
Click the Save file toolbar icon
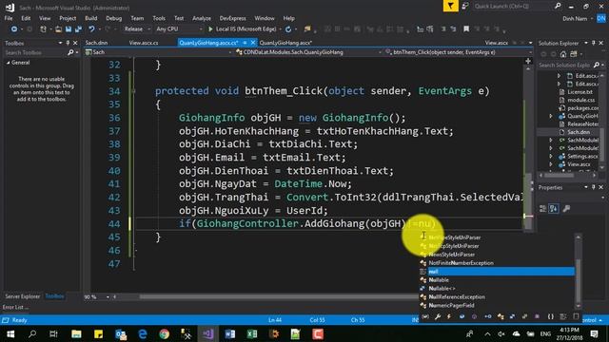(69, 29)
